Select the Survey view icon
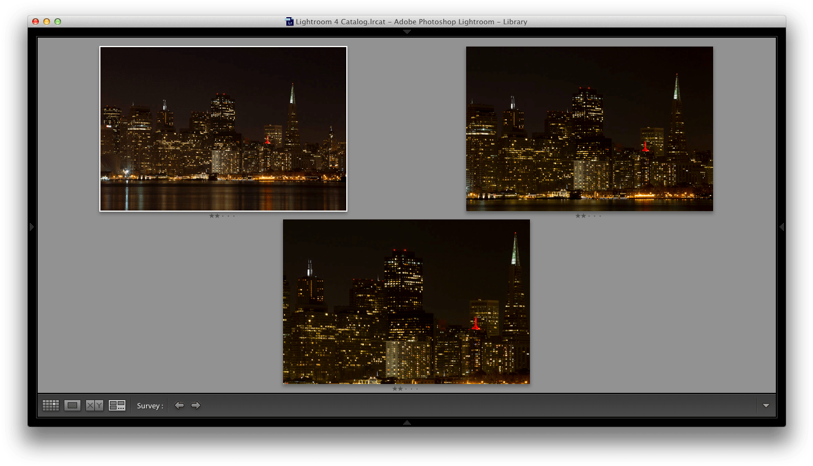The height and width of the screenshot is (466, 813). [117, 406]
